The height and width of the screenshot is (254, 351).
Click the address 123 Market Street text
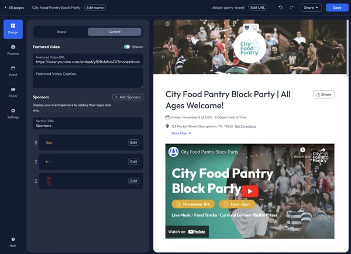(x=202, y=126)
